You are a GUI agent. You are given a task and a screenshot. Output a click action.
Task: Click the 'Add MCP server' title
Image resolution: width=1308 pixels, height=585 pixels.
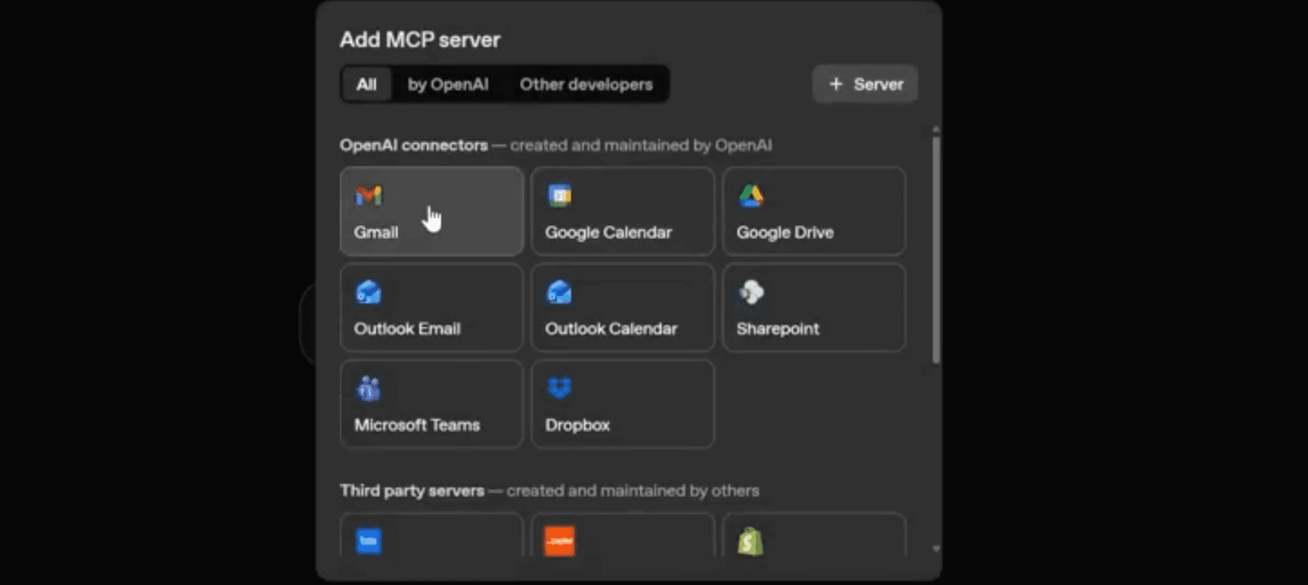coord(420,40)
